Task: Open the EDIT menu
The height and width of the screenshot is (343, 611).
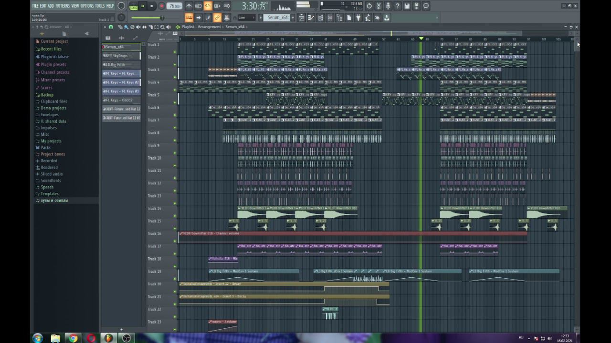Action: tap(43, 6)
